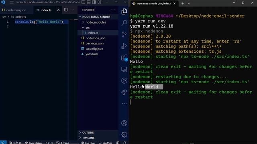Image resolution: width=257 pixels, height=144 pixels.
Task: Open the Git graph activity icon
Action: click(x=124, y=81)
